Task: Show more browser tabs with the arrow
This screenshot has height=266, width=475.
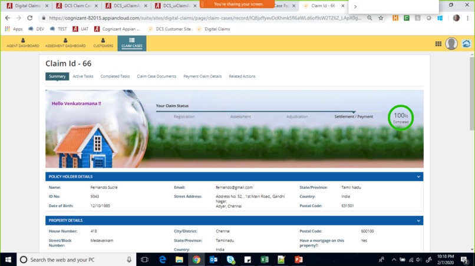Action: point(355,6)
